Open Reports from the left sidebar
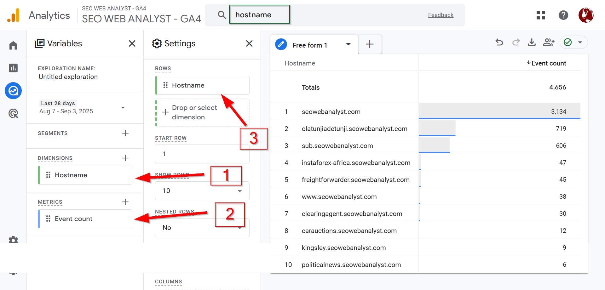 13,68
